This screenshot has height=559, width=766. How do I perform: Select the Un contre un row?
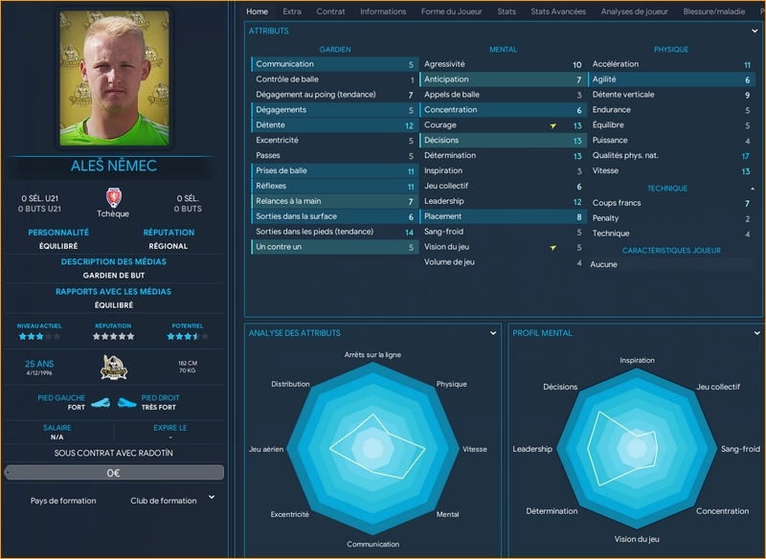(334, 247)
